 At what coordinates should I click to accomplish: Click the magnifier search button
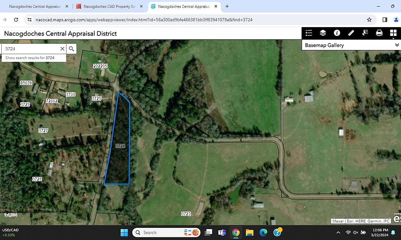pyautogui.click(x=71, y=49)
